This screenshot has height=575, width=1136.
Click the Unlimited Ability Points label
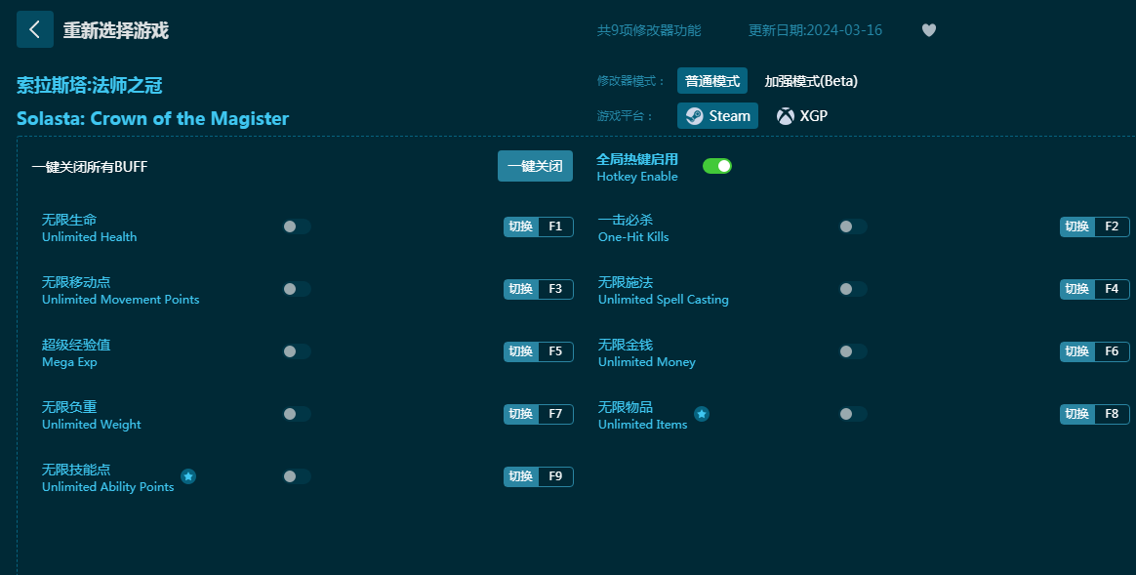[x=108, y=486]
